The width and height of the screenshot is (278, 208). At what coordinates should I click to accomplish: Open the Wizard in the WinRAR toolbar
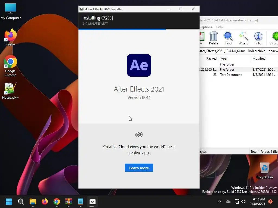pos(244,38)
